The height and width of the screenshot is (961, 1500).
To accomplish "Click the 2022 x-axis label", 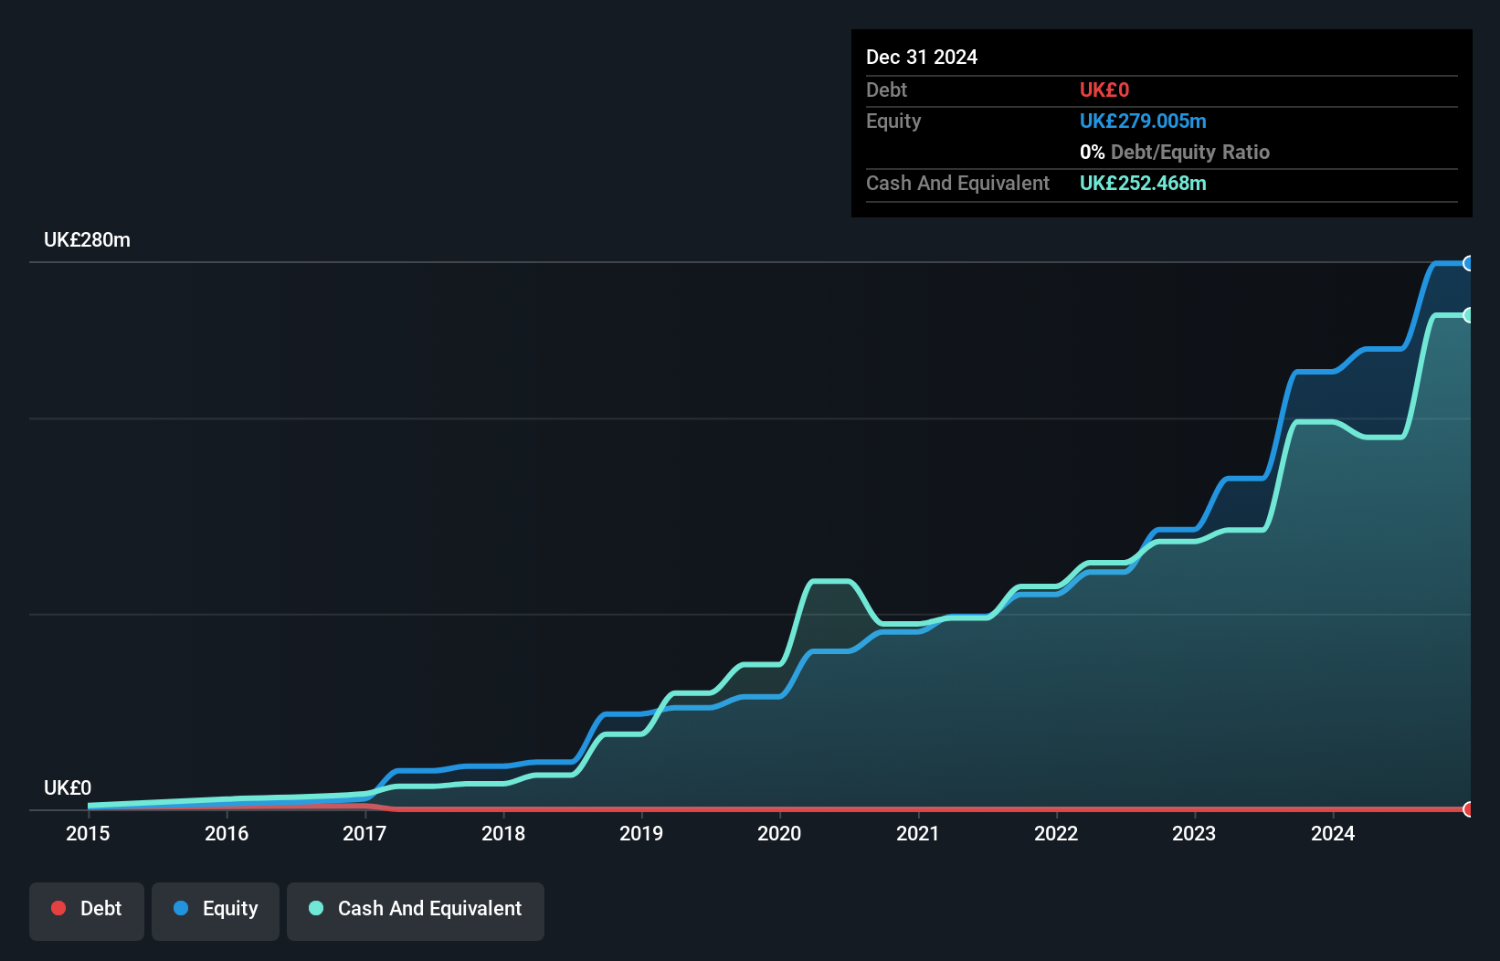I will [1056, 833].
